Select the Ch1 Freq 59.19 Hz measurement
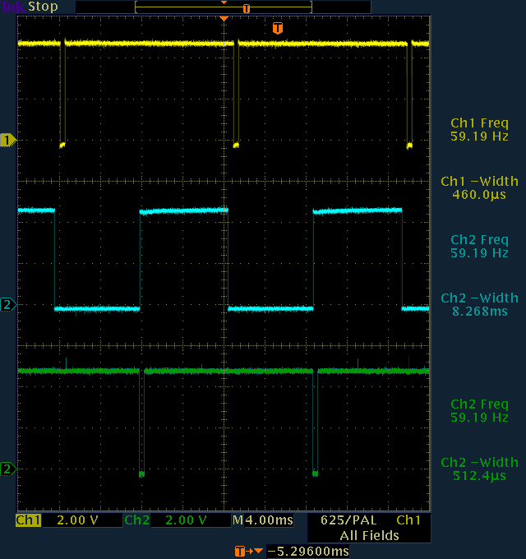Viewport: 526px width, 559px height. [479, 129]
